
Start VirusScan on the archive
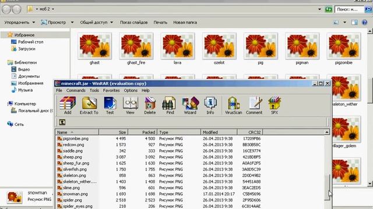click(x=233, y=106)
